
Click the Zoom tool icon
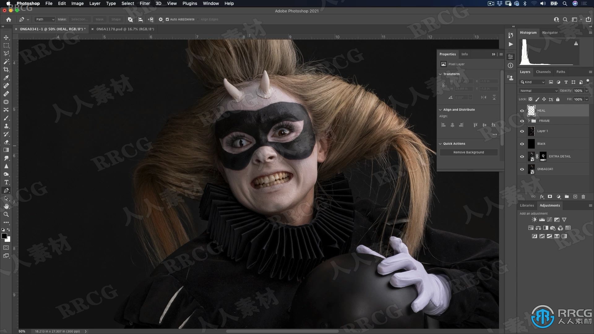6,214
